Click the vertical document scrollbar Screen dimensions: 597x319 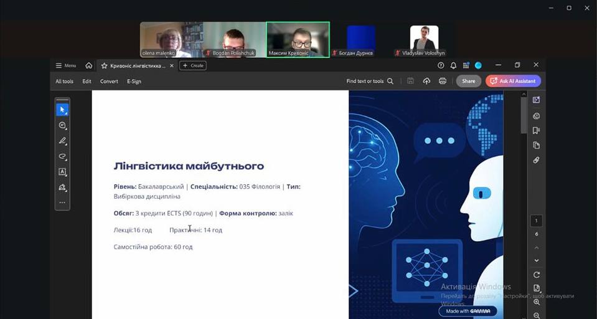coord(524,115)
